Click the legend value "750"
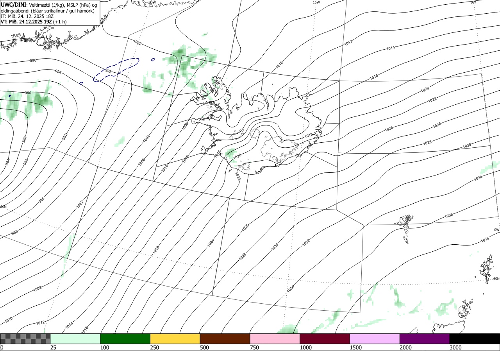 tap(255, 347)
